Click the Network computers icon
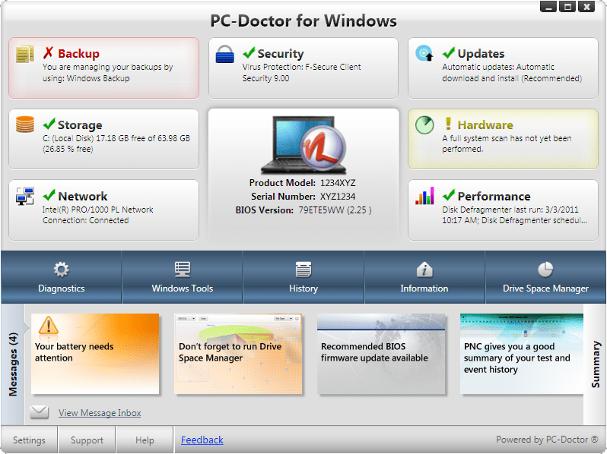Image resolution: width=607 pixels, height=454 pixels. (26, 196)
